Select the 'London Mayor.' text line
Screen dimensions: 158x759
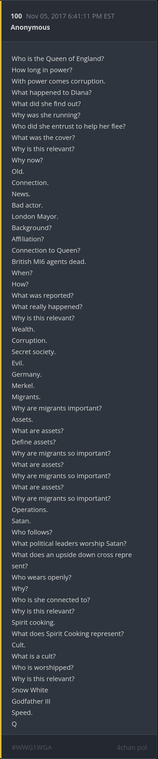(x=35, y=217)
